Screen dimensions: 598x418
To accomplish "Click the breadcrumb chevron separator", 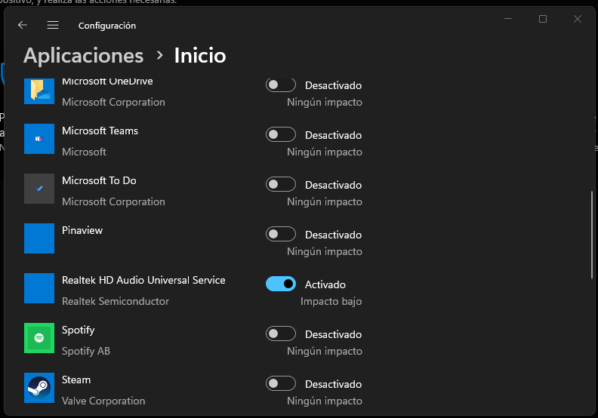I will [160, 56].
